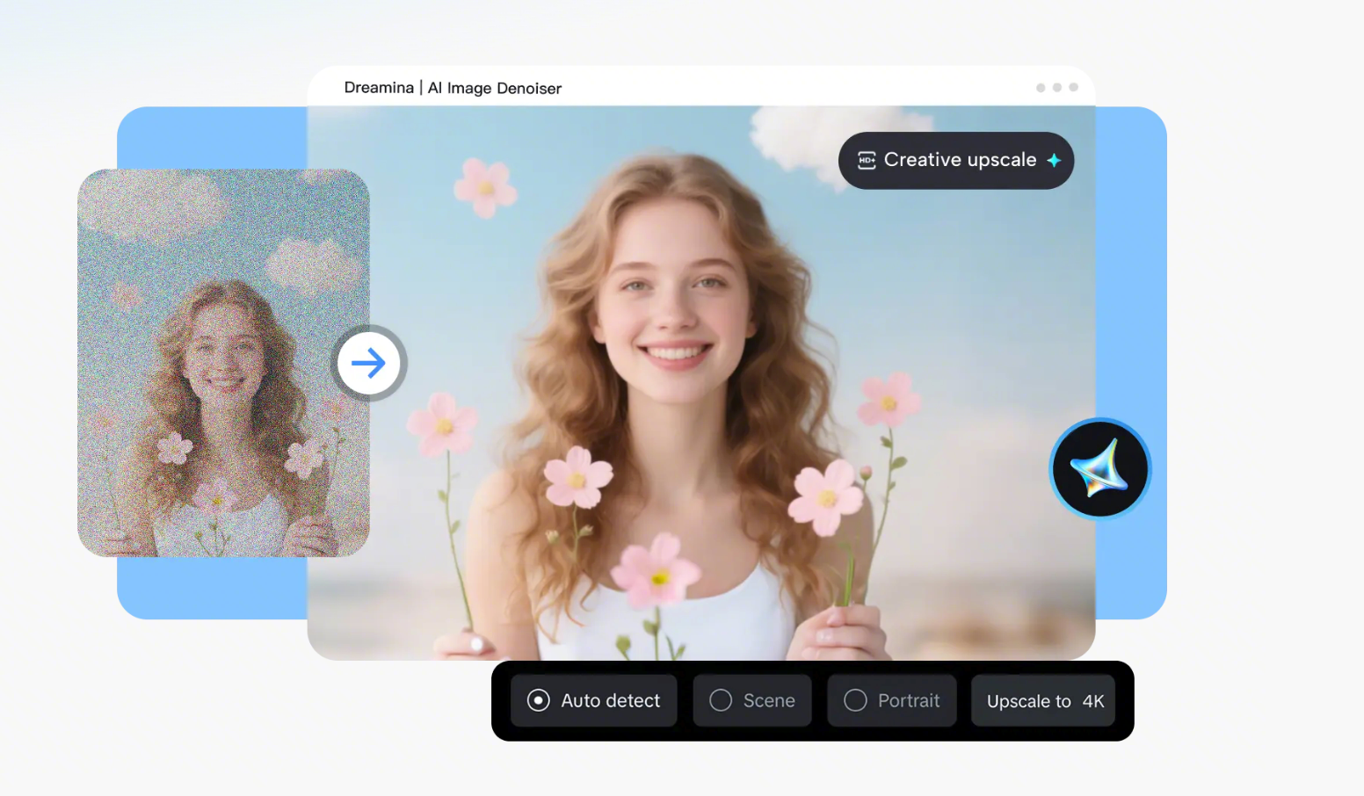1364x796 pixels.
Task: Open the three-dot window menu
Action: [x=1057, y=88]
